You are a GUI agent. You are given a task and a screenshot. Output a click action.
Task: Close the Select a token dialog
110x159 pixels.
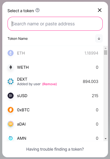pos(100,10)
